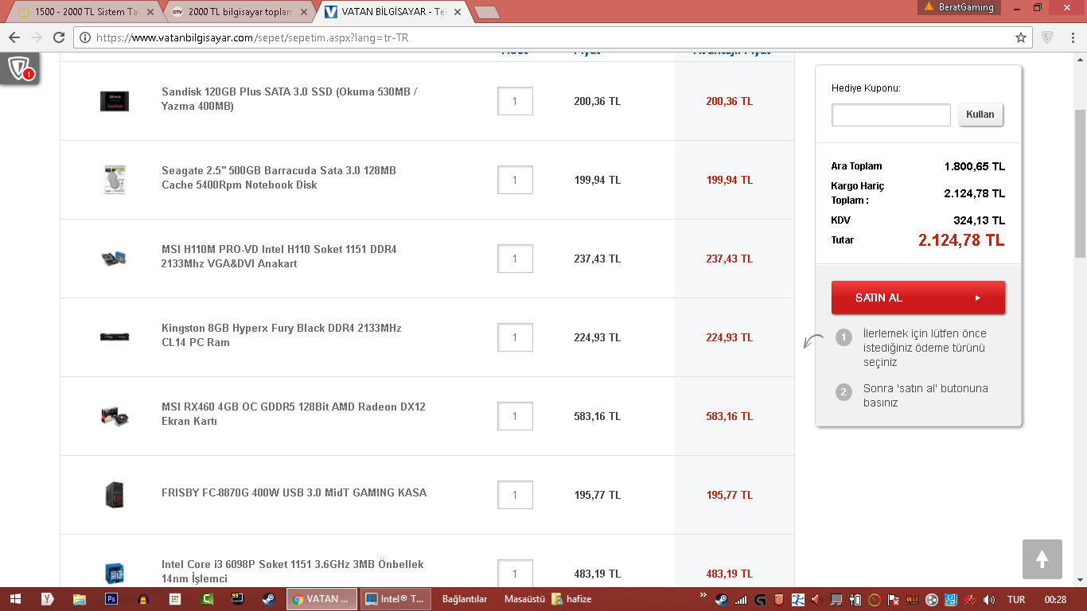Launch Yandex browser from the taskbar

coord(48,599)
